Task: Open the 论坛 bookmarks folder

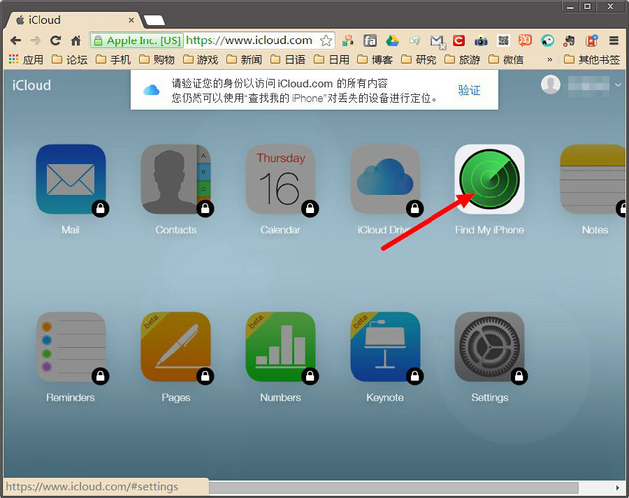Action: point(70,60)
